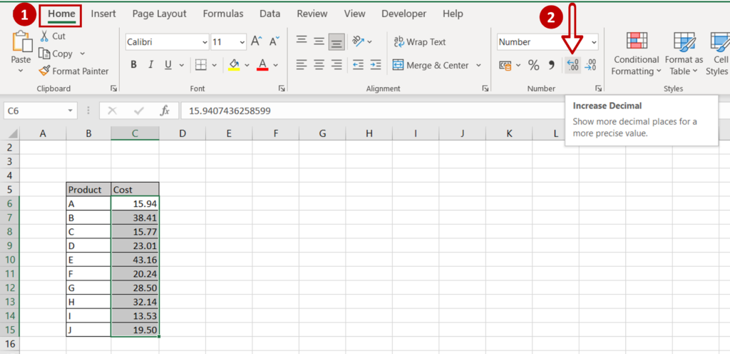Expand the Name Box dropdown arrow
Viewport: 730px width, 354px height.
pyautogui.click(x=71, y=111)
